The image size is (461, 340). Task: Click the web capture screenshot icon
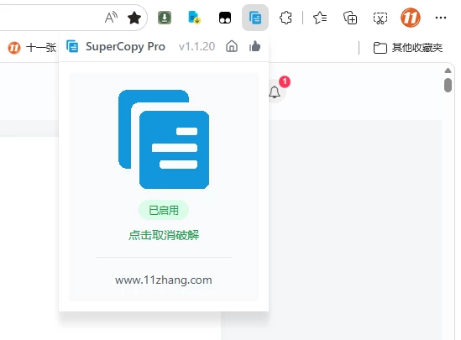tap(380, 18)
